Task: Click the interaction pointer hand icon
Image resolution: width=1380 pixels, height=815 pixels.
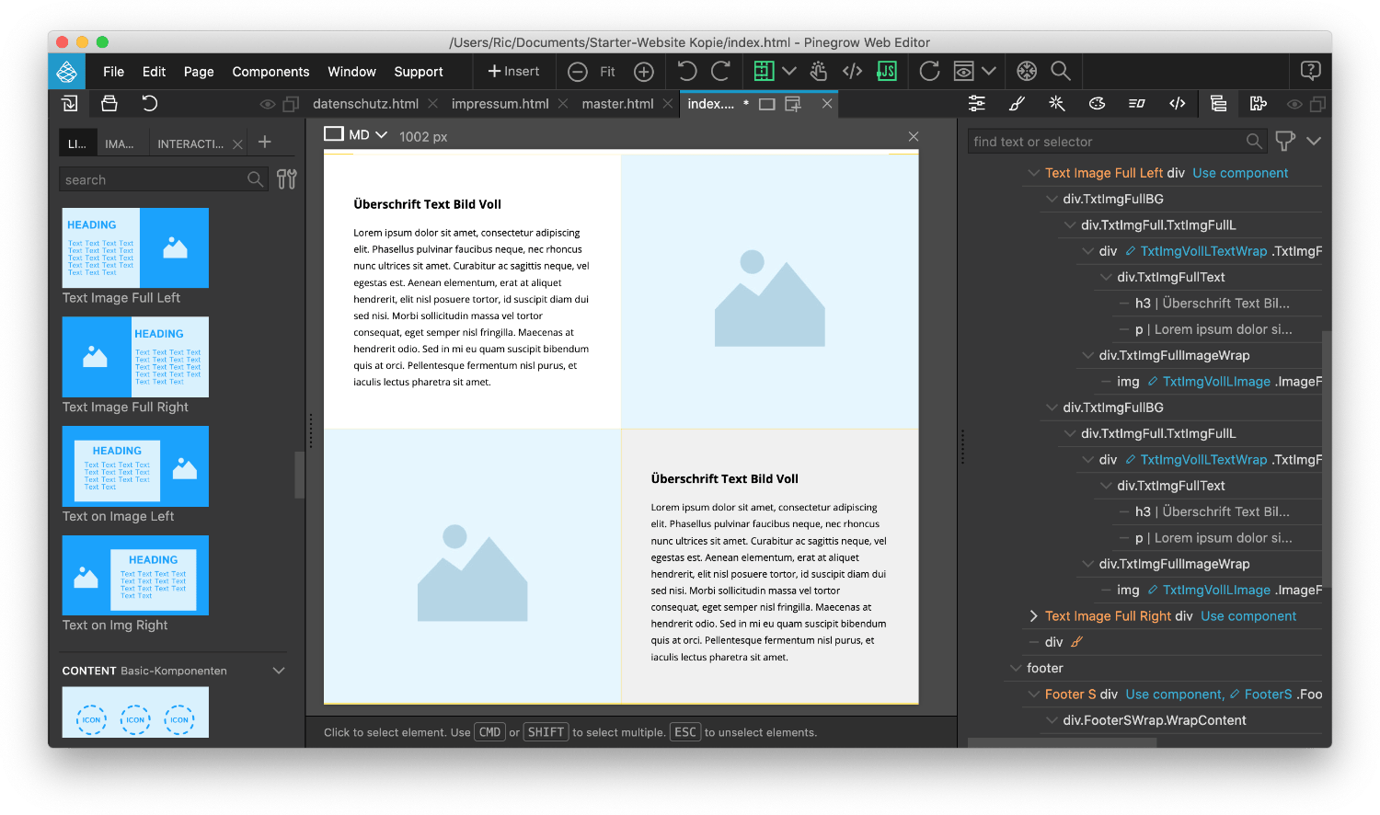Action: pos(819,71)
